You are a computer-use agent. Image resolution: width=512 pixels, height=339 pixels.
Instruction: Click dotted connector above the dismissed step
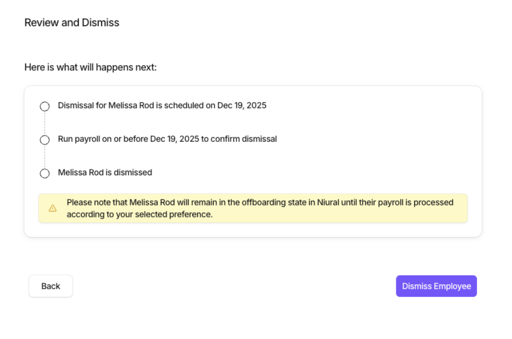click(45, 156)
